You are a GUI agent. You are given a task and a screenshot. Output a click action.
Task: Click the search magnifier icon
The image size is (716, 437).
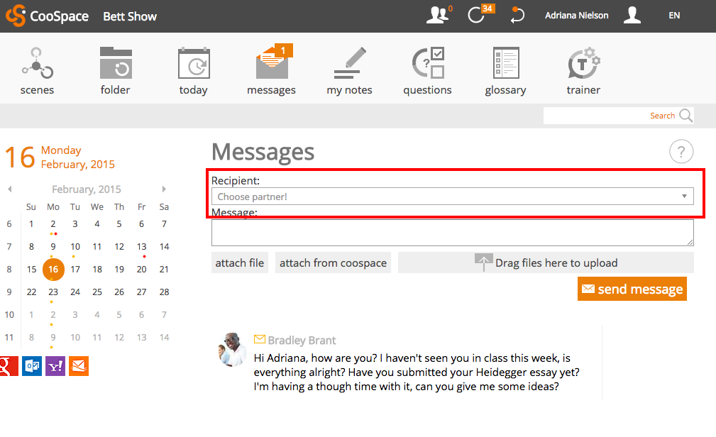click(x=685, y=116)
